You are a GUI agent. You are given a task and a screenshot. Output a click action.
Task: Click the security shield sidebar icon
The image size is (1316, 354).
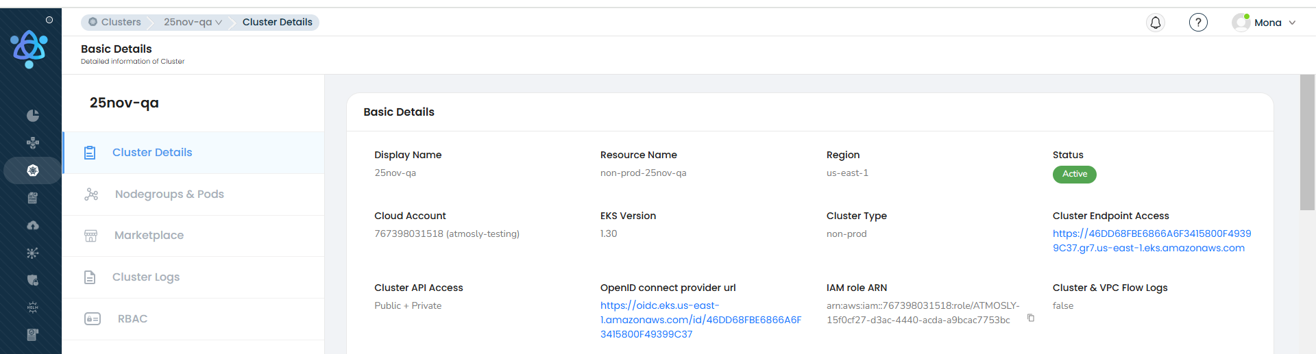click(32, 280)
